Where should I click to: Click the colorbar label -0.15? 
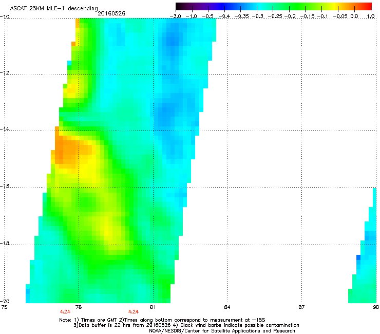tap(307, 16)
